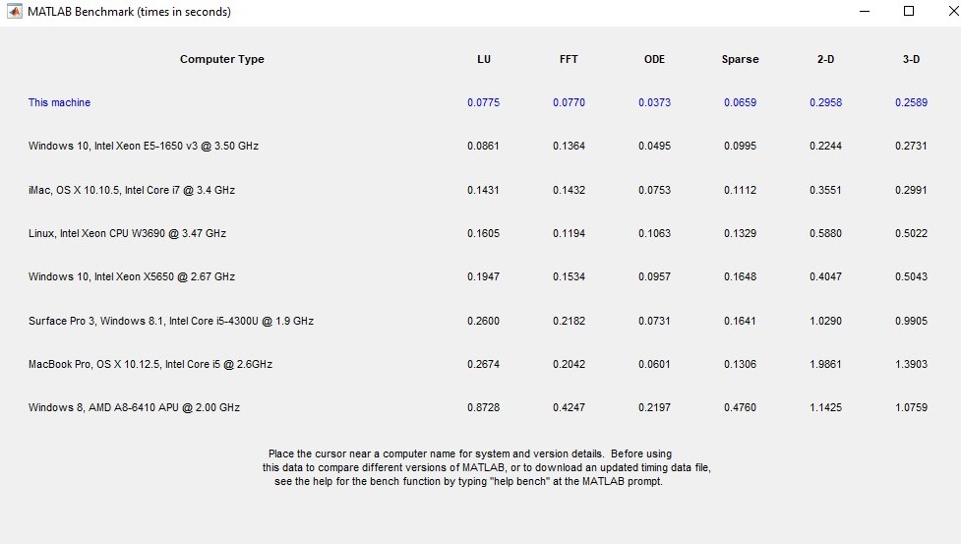Select Windows 8 AMD A8-6410 APU entry
Image resolution: width=961 pixels, height=544 pixels.
click(134, 407)
